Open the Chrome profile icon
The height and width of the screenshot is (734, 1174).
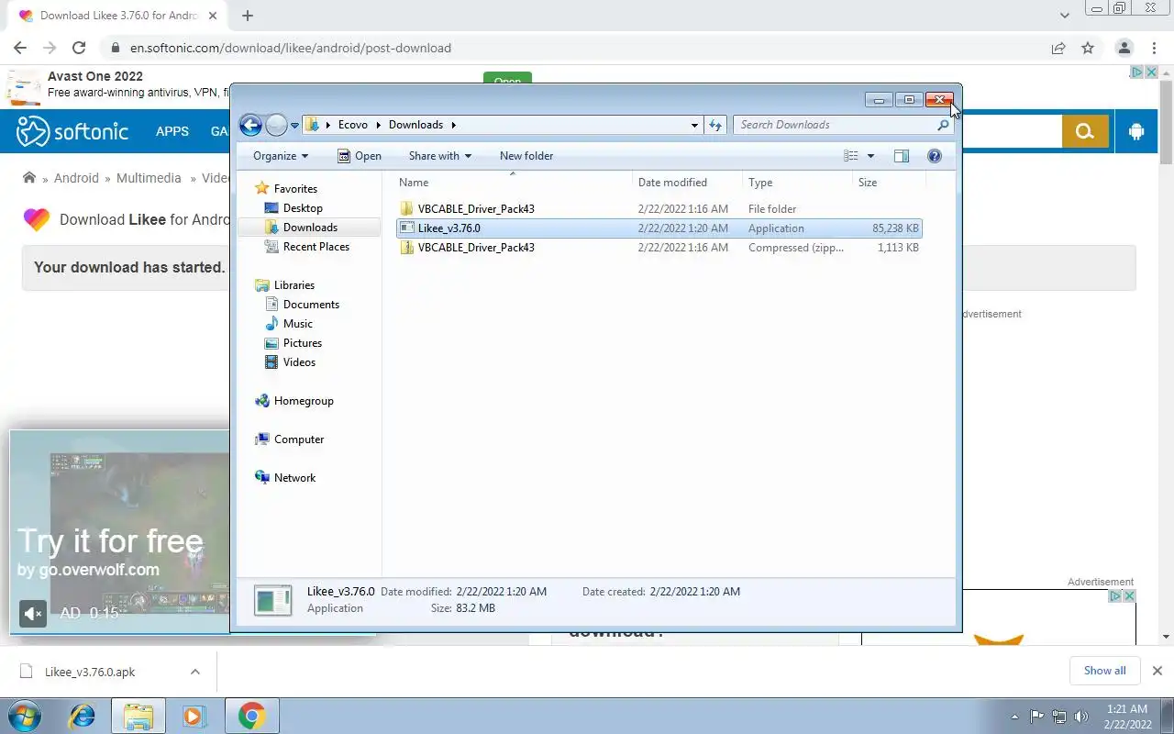(x=1124, y=48)
